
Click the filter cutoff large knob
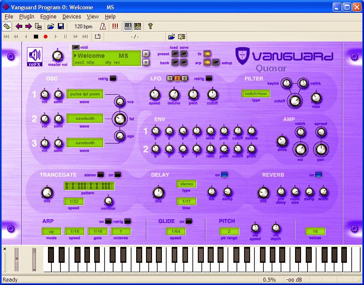295,101
